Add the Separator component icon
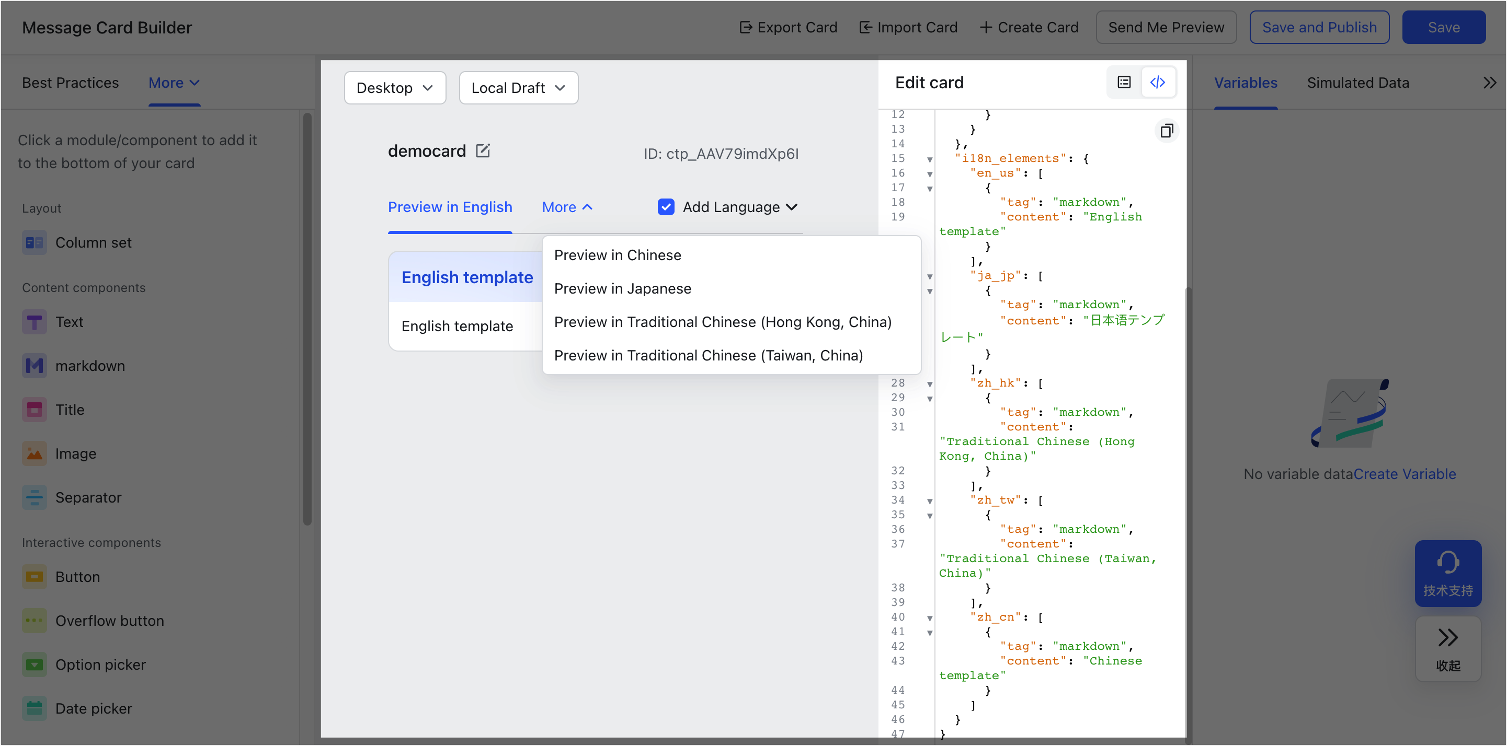 [34, 497]
